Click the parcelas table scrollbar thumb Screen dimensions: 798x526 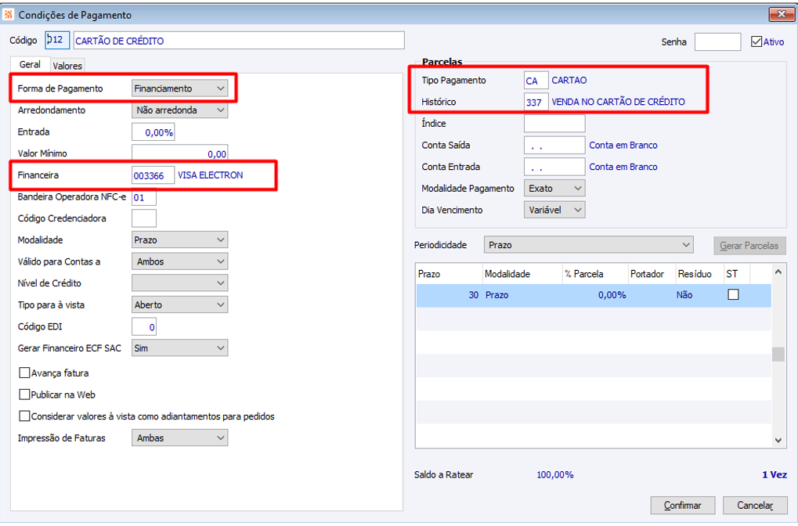pos(778,354)
